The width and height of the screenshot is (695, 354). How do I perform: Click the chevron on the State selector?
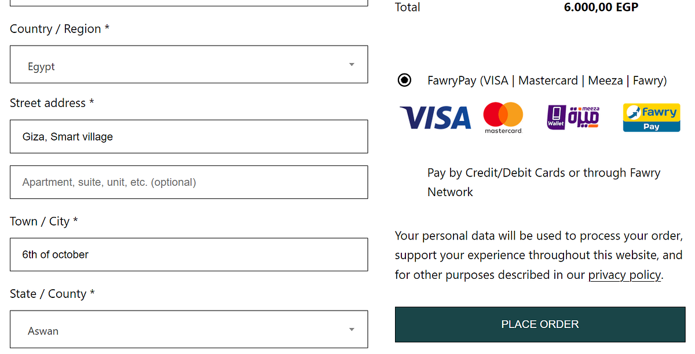(x=352, y=329)
